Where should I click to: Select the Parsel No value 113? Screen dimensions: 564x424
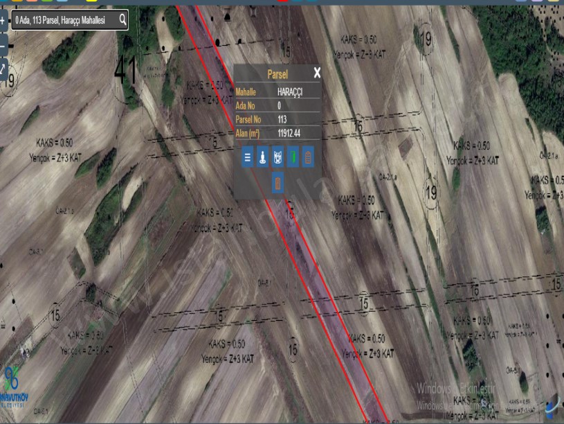(x=282, y=119)
